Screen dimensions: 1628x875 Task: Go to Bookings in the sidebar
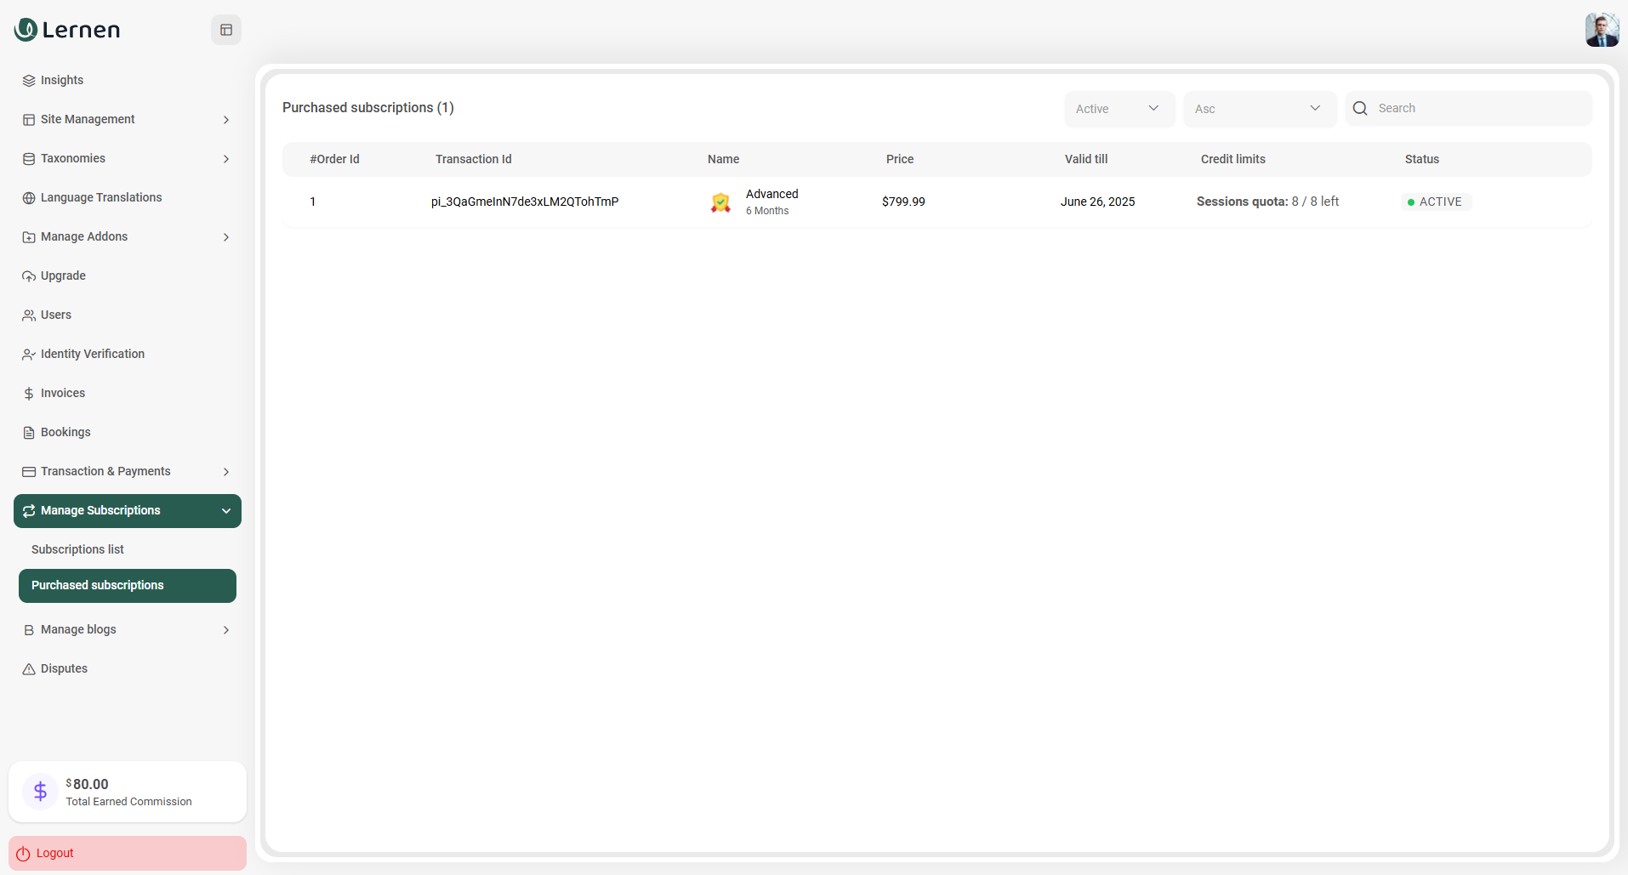tap(65, 433)
